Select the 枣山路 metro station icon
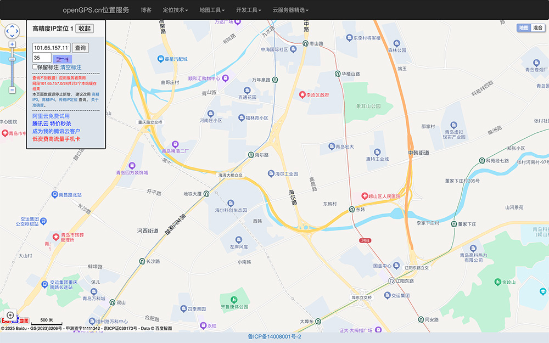This screenshot has width=549, height=343. pyautogui.click(x=305, y=43)
